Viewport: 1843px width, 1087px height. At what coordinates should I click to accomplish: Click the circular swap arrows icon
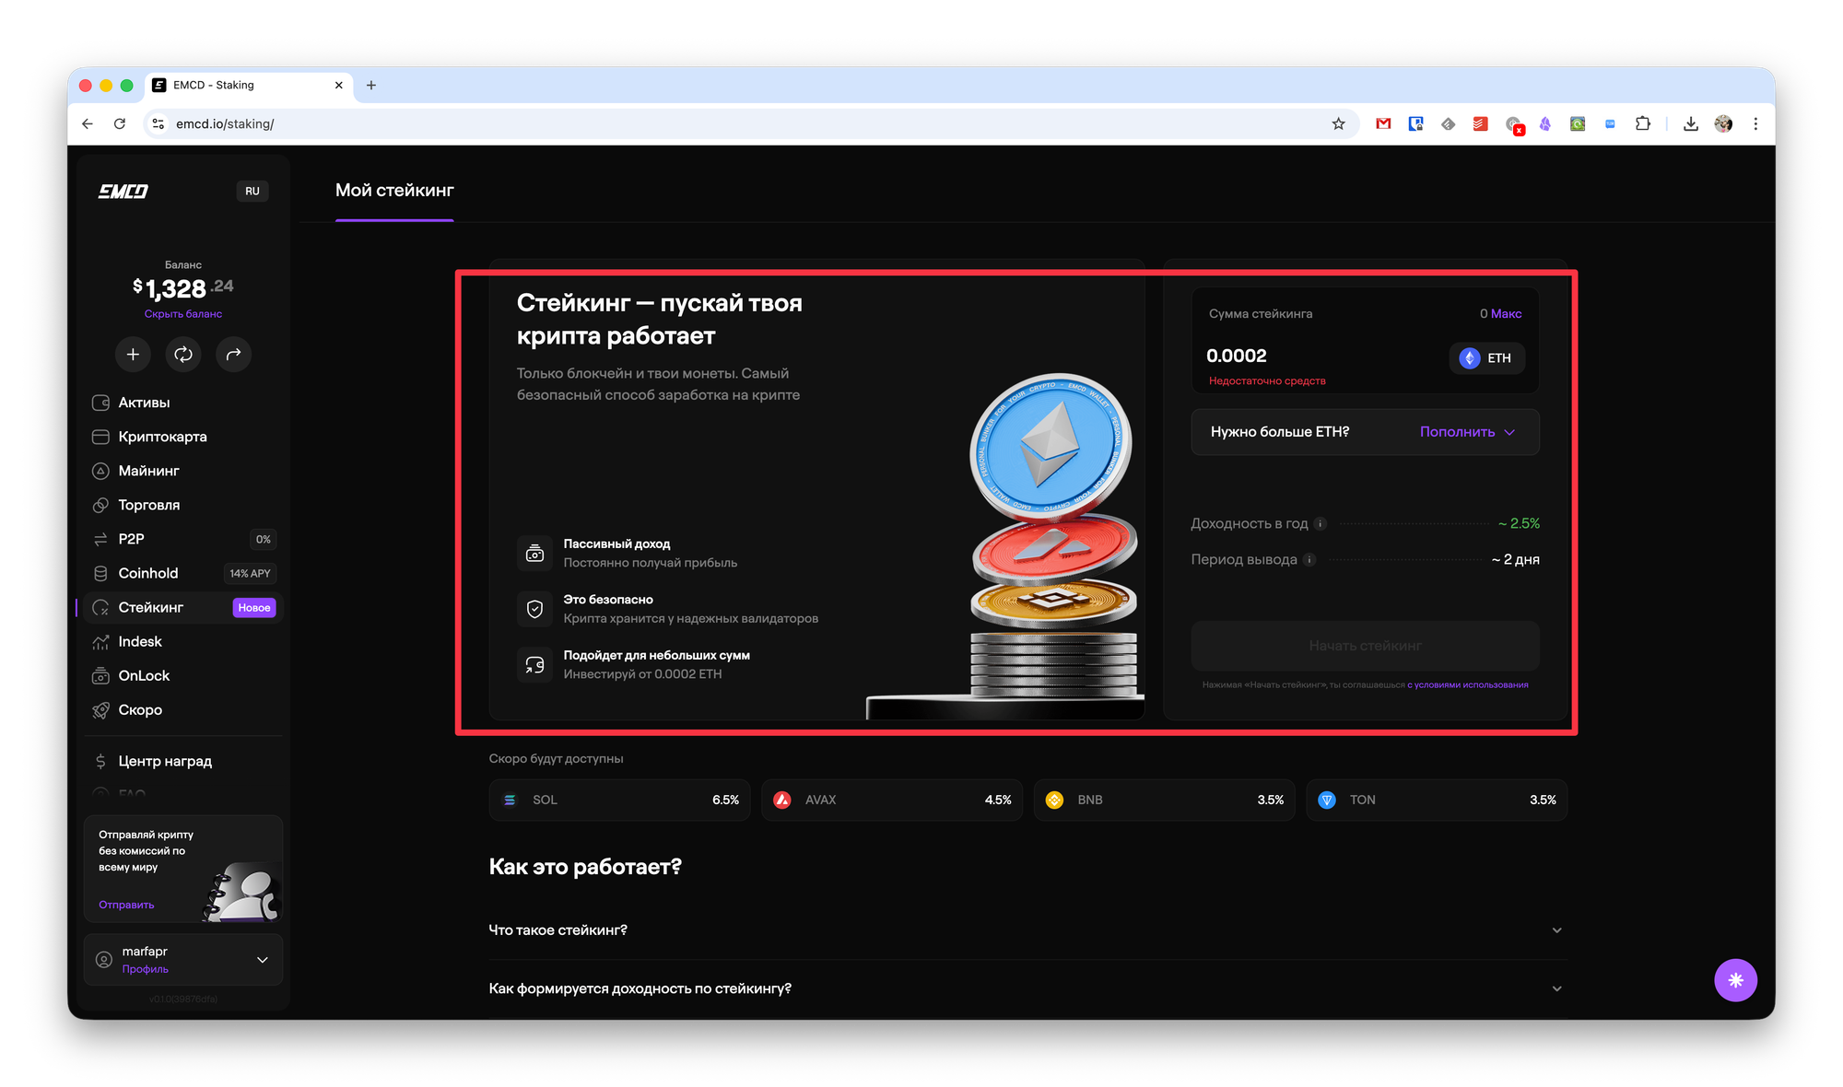(183, 355)
